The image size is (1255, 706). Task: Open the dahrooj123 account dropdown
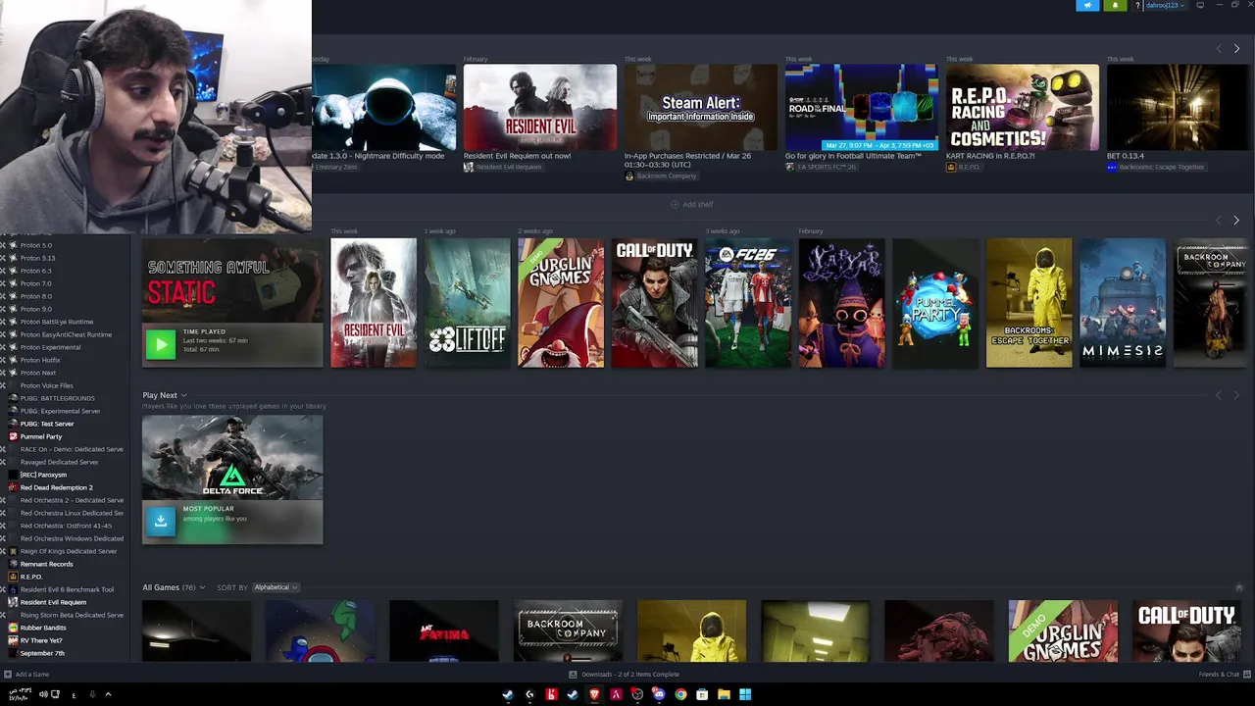tap(1165, 6)
